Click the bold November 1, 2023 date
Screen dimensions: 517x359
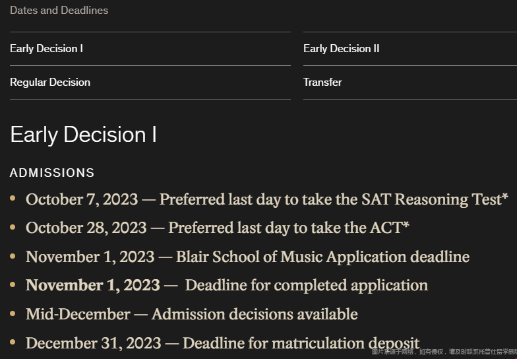93,285
